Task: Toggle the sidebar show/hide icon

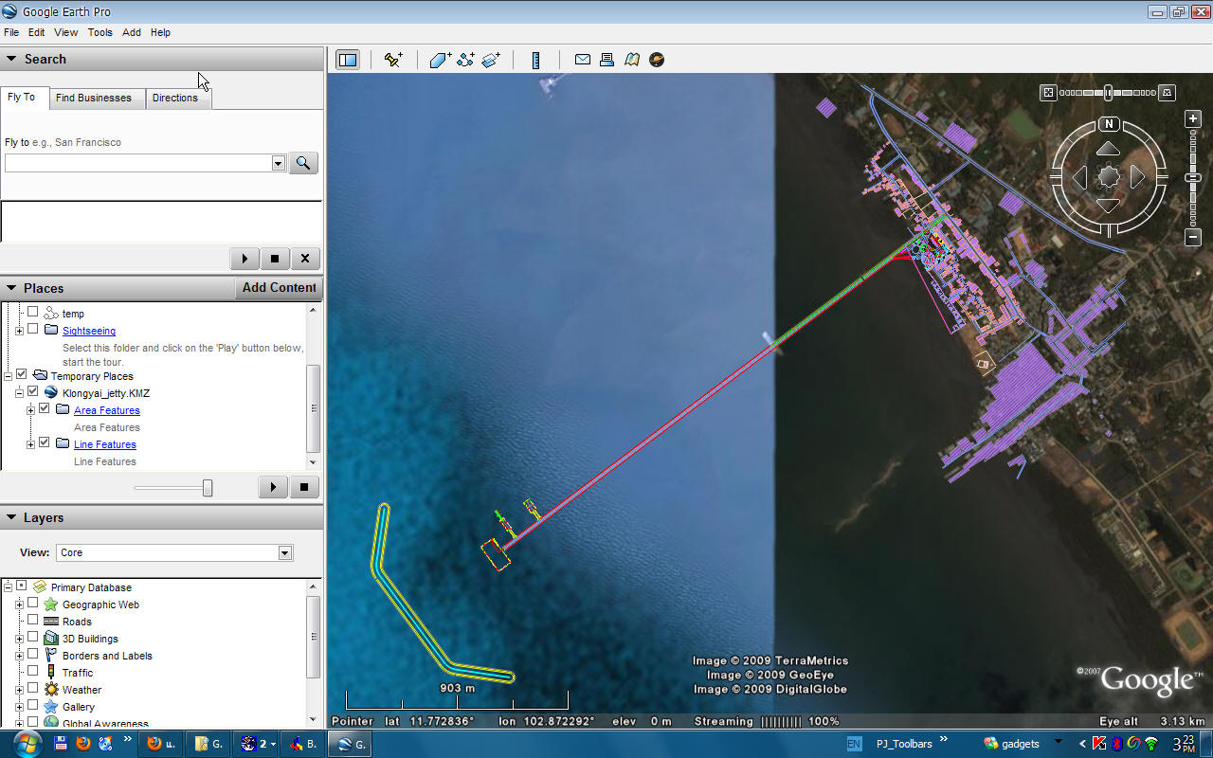Action: (348, 60)
